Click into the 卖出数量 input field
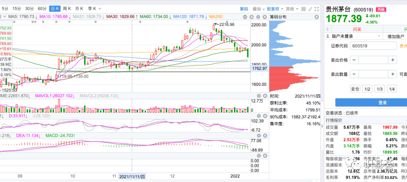 373,75
